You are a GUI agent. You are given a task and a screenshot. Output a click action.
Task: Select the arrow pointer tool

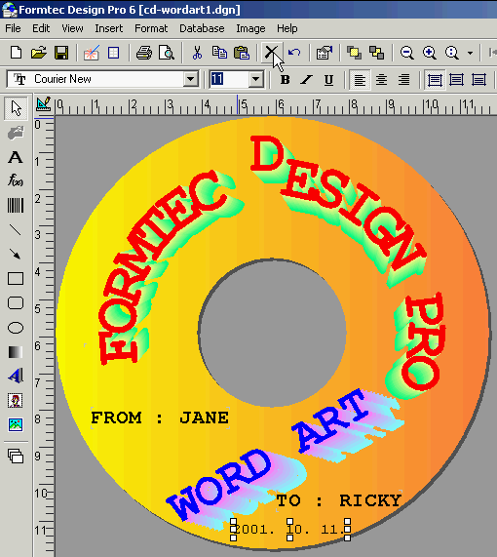(x=16, y=108)
